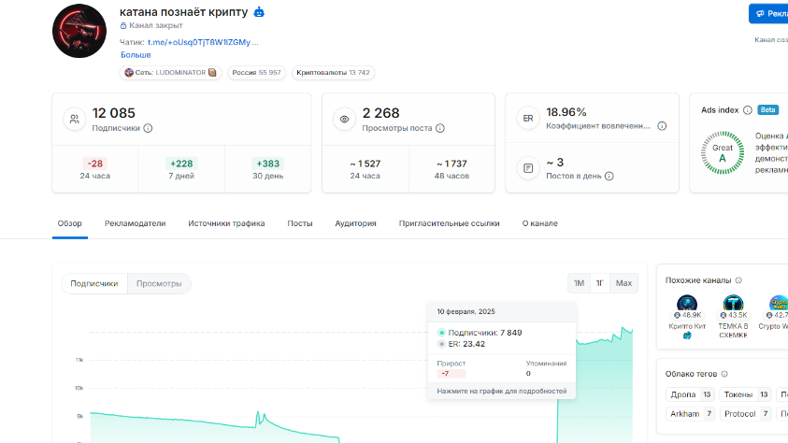Show info for Облако тегов
The image size is (788, 443).
[x=724, y=374]
